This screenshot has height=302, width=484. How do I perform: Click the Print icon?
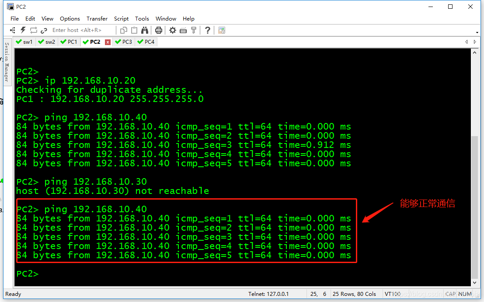pos(159,30)
